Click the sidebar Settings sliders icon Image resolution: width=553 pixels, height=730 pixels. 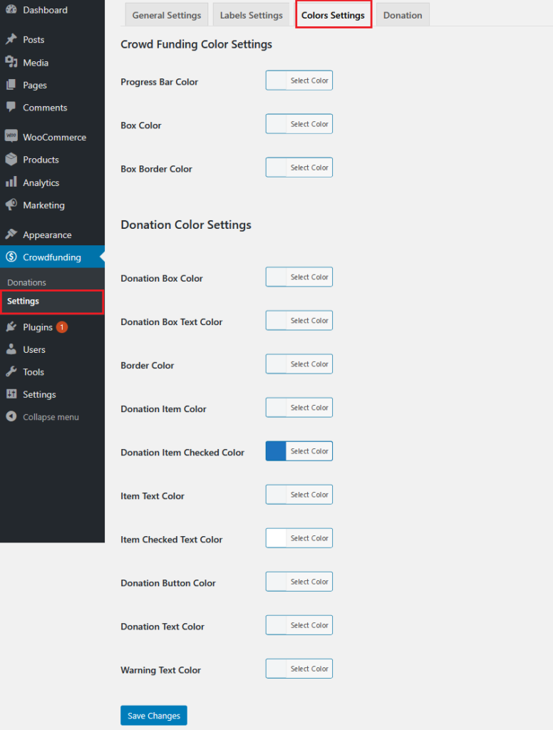(11, 394)
